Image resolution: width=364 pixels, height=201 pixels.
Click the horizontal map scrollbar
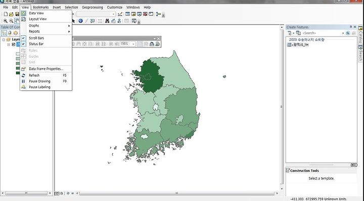(x=176, y=193)
